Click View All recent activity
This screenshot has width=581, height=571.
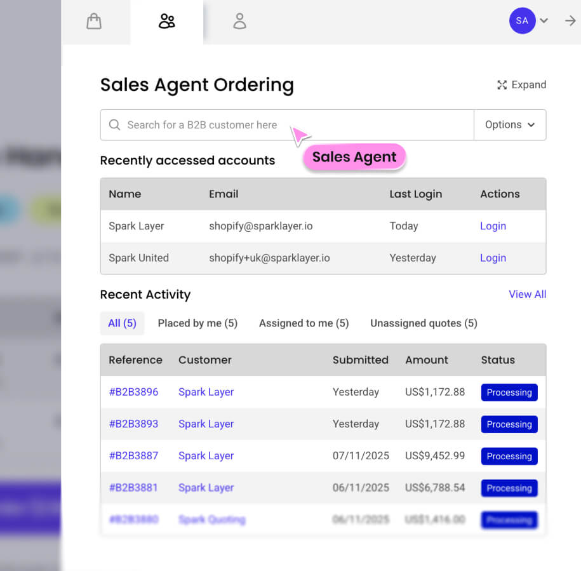tap(527, 294)
